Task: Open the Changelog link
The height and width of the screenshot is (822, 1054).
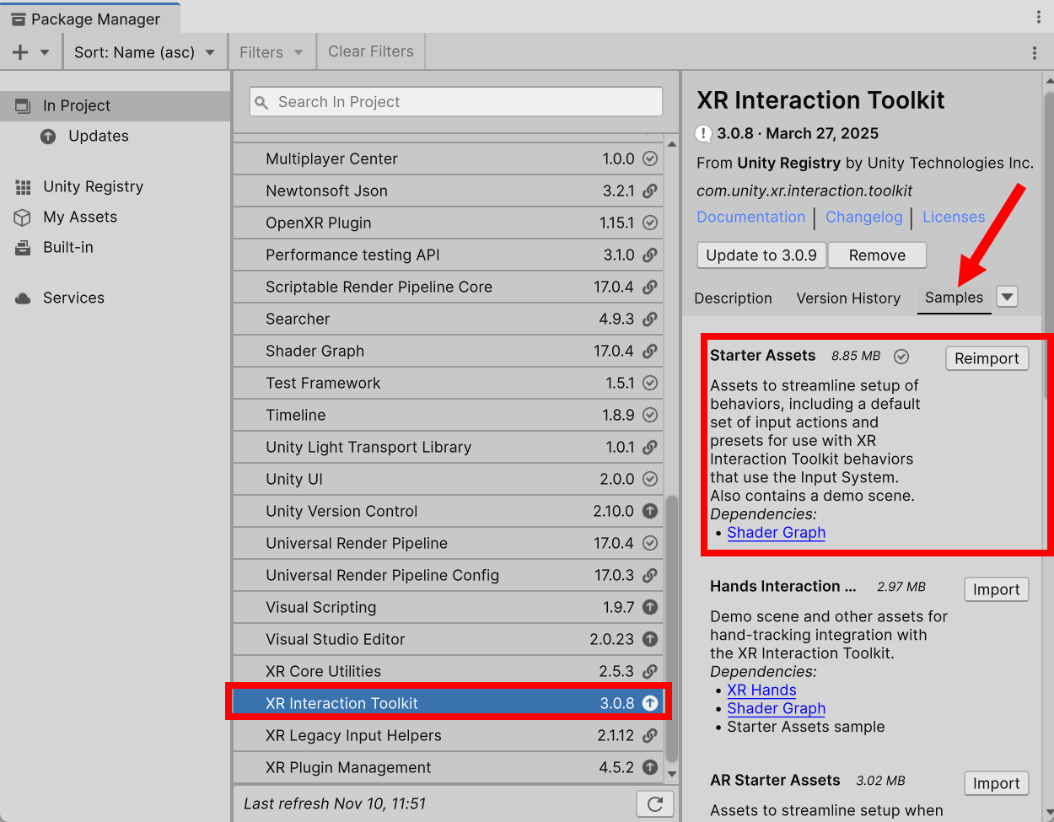Action: [x=863, y=217]
